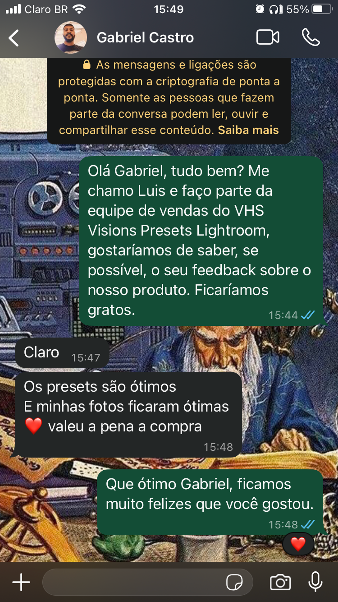This screenshot has width=338, height=602.
Task: Tap the heart reaction under last message
Action: [298, 544]
